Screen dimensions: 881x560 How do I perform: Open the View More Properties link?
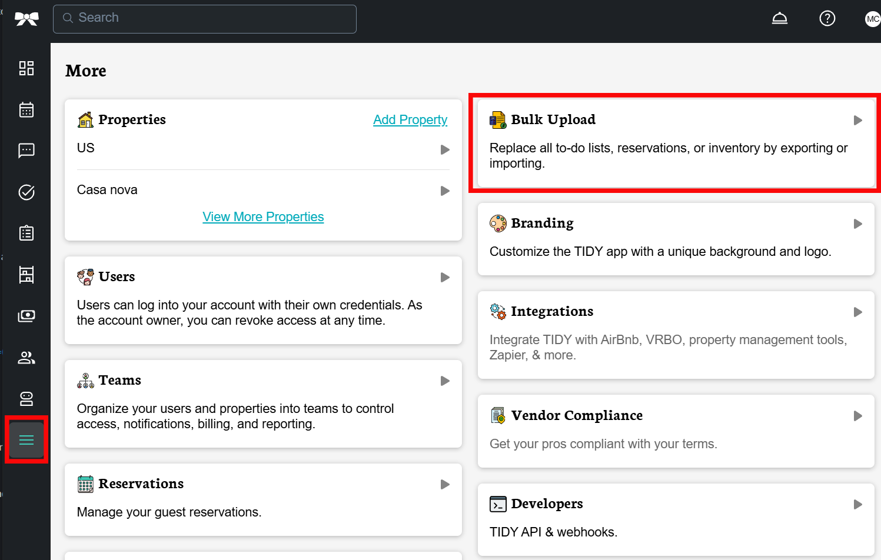263,217
